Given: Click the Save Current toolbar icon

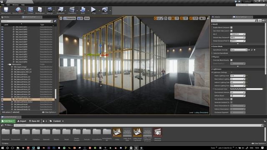Looking at the screenshot, I should pos(6,10).
